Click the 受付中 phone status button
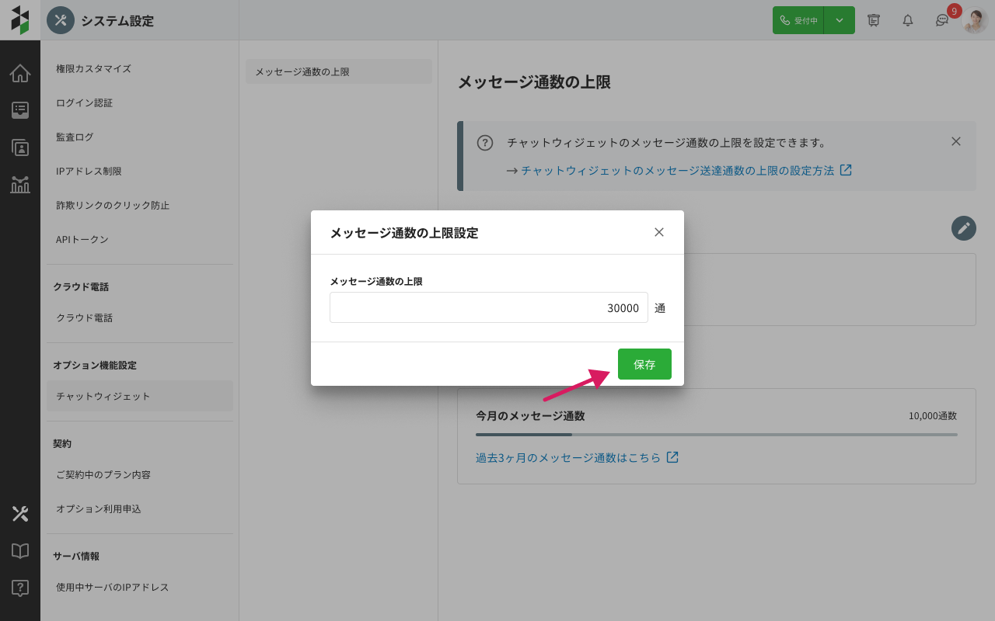Screen dimensions: 995x621 (798, 20)
